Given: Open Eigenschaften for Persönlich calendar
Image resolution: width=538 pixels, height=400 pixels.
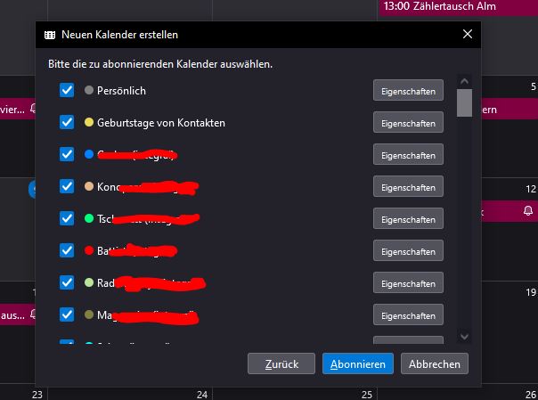Looking at the screenshot, I should [408, 91].
